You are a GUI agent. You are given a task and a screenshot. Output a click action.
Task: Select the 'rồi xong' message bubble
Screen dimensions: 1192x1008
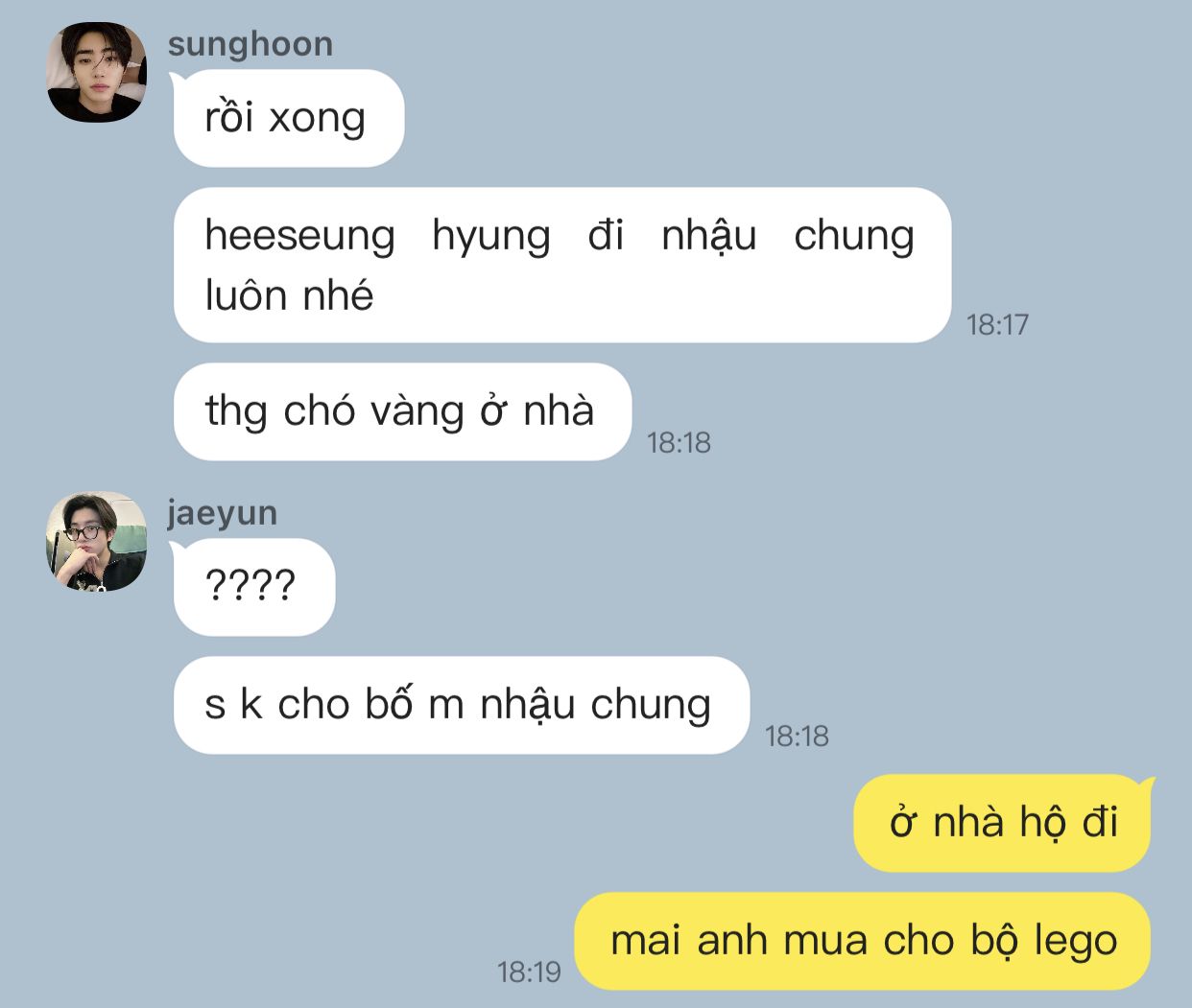(289, 118)
